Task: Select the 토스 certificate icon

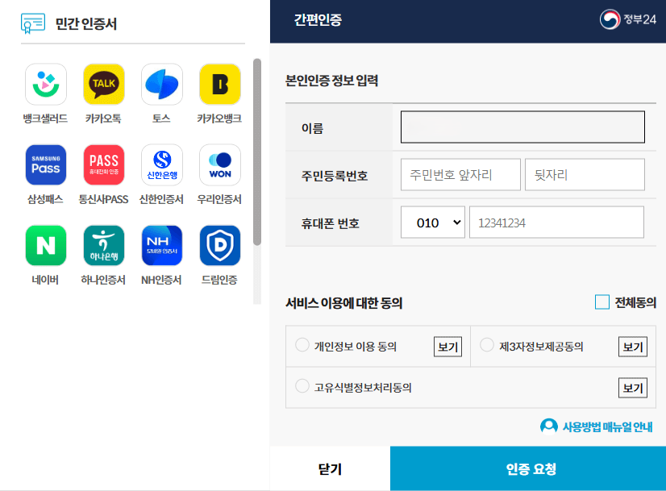Action: click(162, 84)
